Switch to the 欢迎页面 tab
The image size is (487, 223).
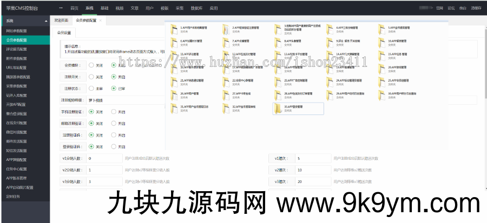click(x=62, y=20)
